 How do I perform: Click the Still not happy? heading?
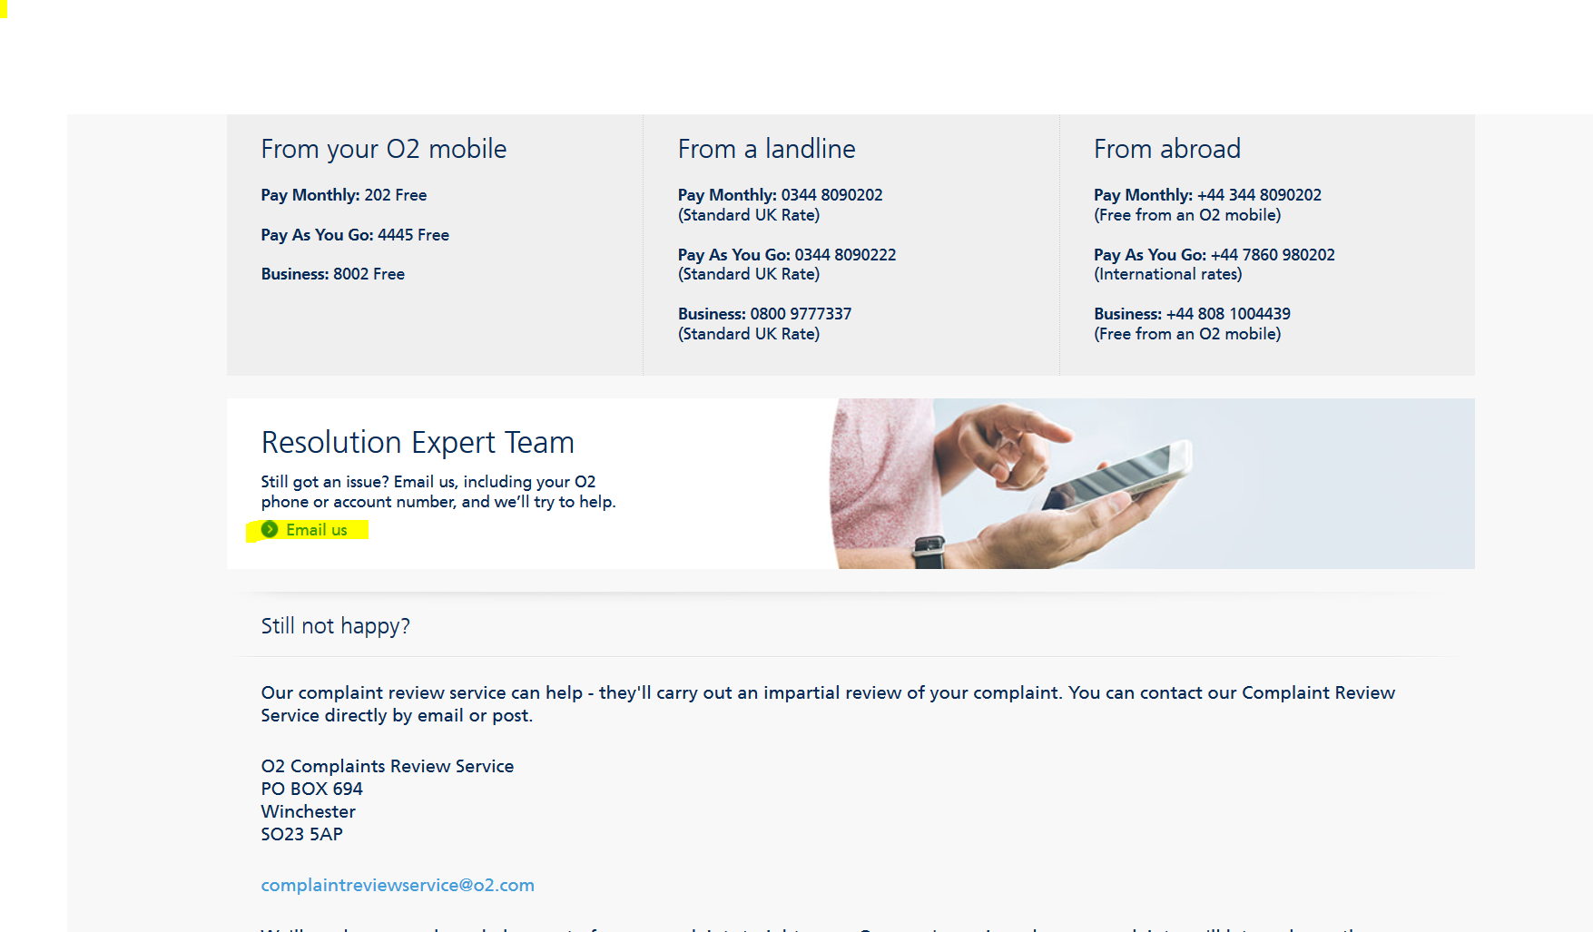click(x=336, y=626)
